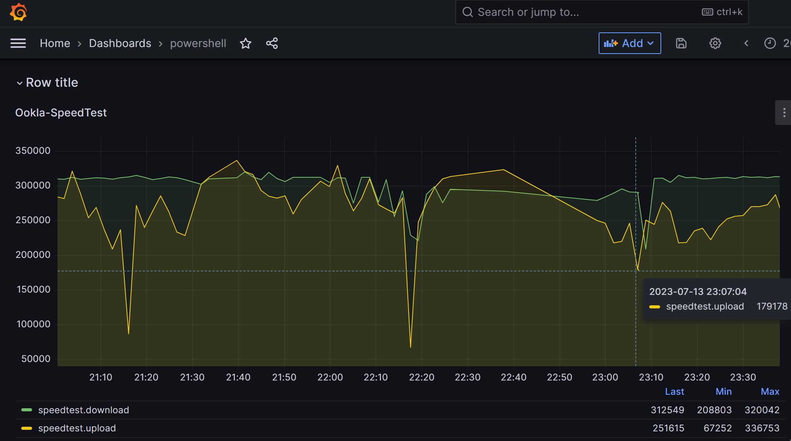Focus the Search or jump to field
Screen dimensions: 791x441
tap(602, 12)
